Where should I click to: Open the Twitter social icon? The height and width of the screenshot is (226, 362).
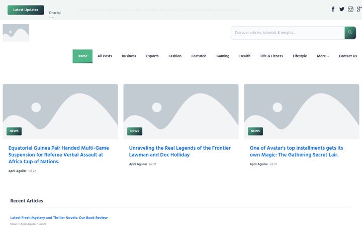pyautogui.click(x=342, y=9)
